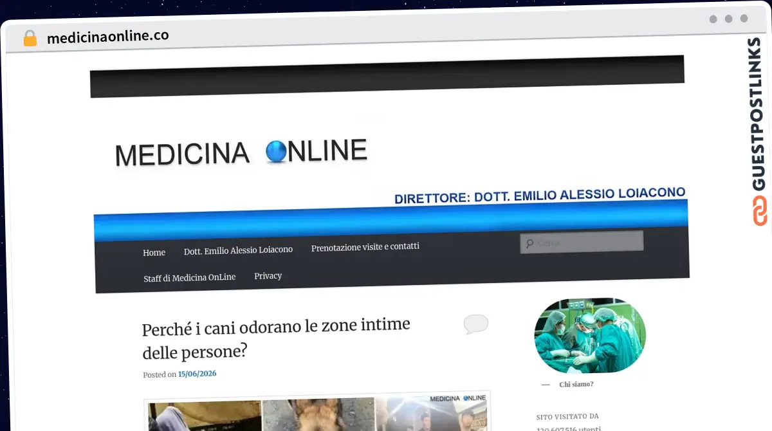Open the Chi siamo? link
The width and height of the screenshot is (772, 431).
tap(576, 384)
